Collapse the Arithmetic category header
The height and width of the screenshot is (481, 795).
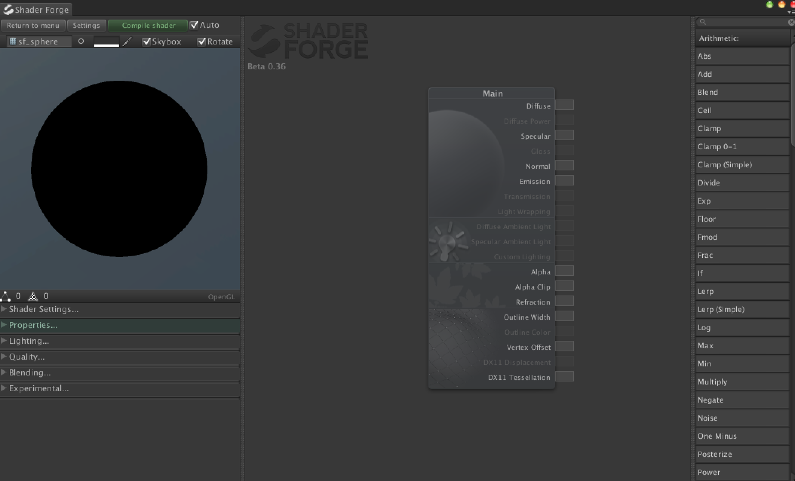[x=742, y=38]
